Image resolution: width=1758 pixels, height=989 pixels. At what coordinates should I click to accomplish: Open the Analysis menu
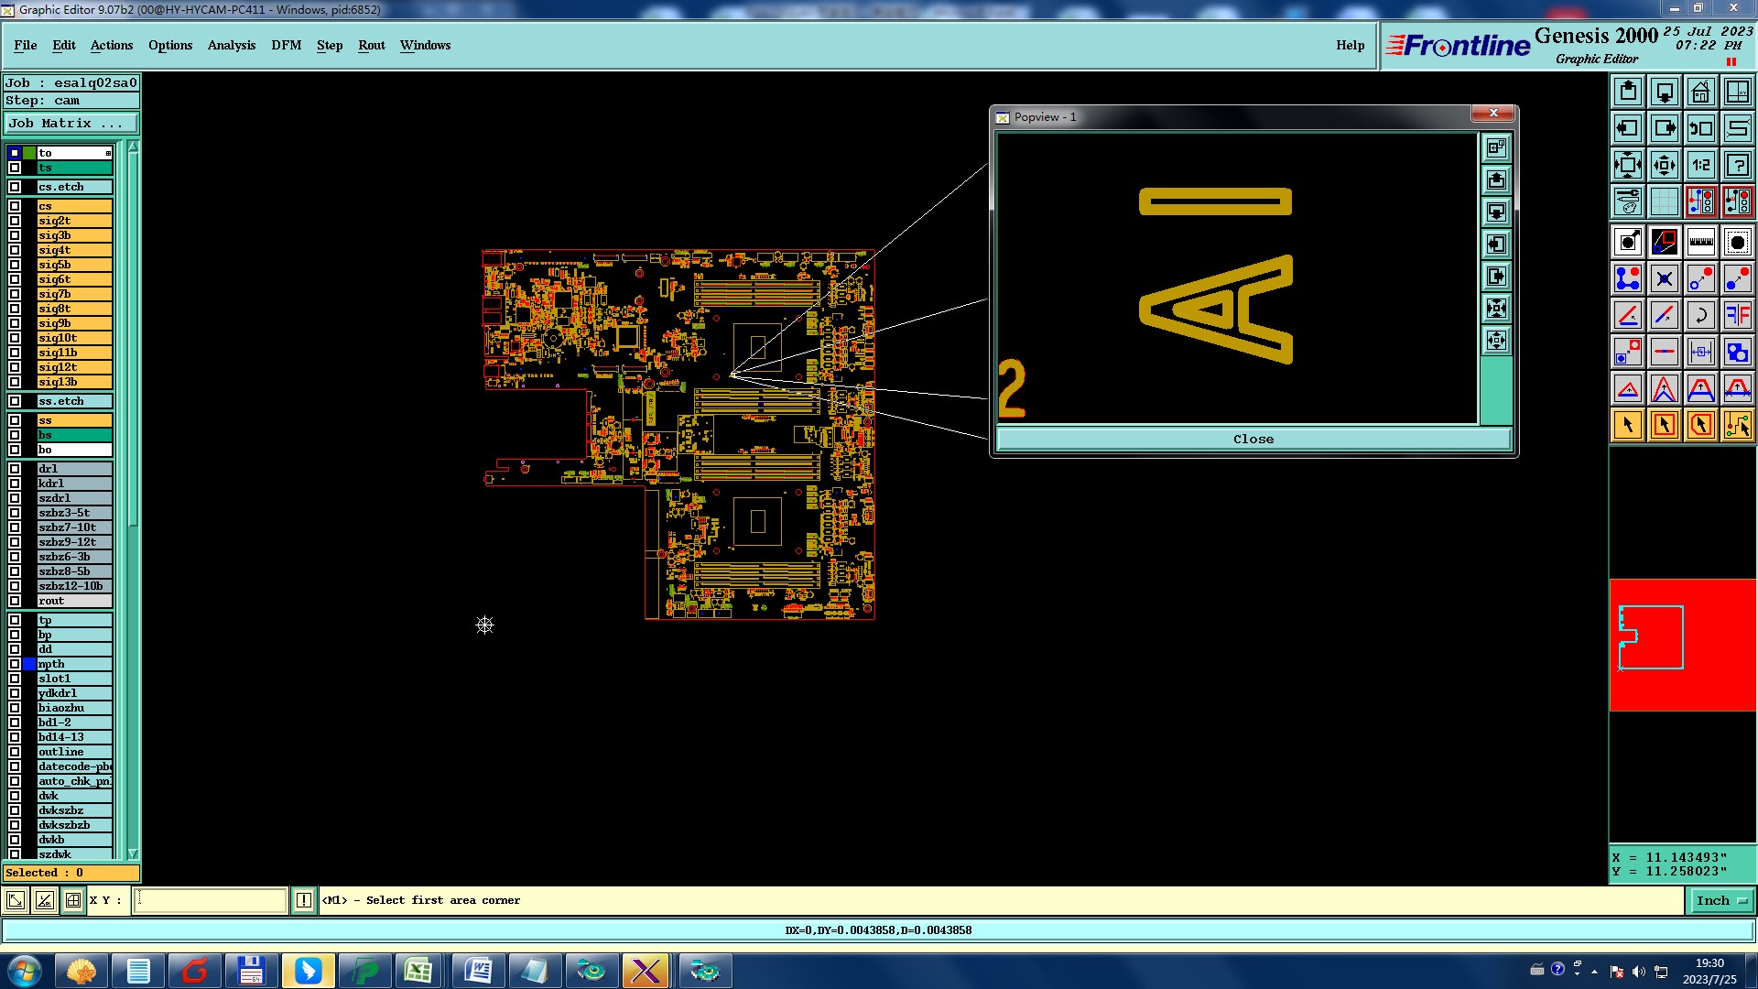pos(231,45)
